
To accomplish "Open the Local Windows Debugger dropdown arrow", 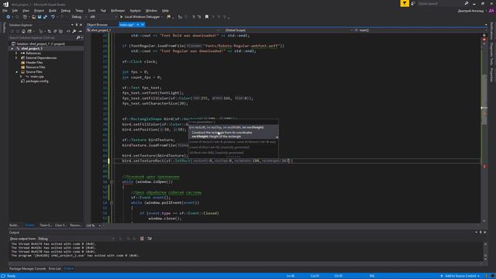I will [x=162, y=17].
